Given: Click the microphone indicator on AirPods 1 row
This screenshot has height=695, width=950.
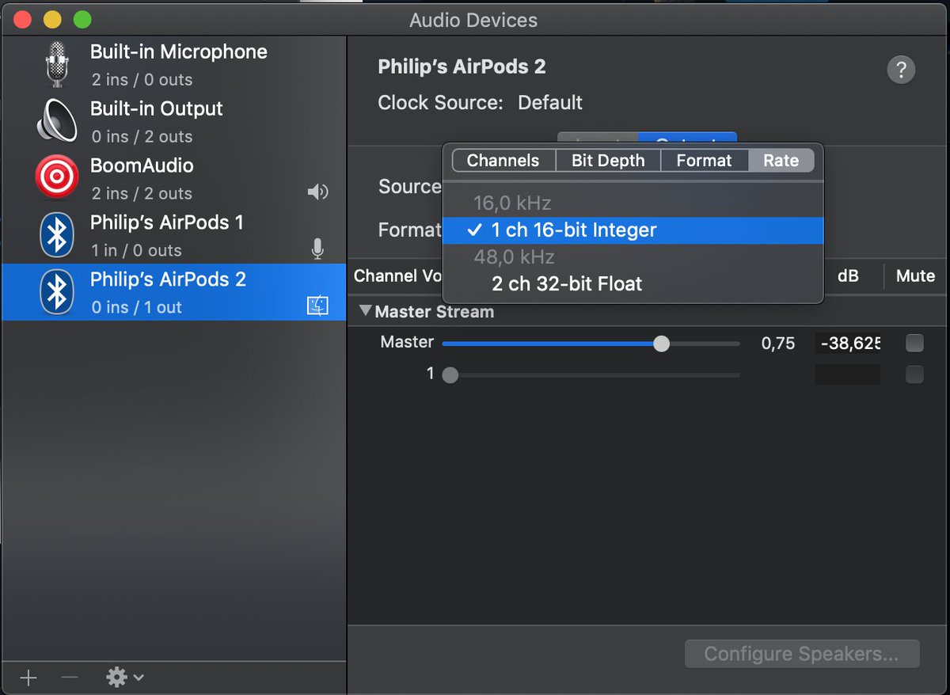Looking at the screenshot, I should (x=317, y=249).
